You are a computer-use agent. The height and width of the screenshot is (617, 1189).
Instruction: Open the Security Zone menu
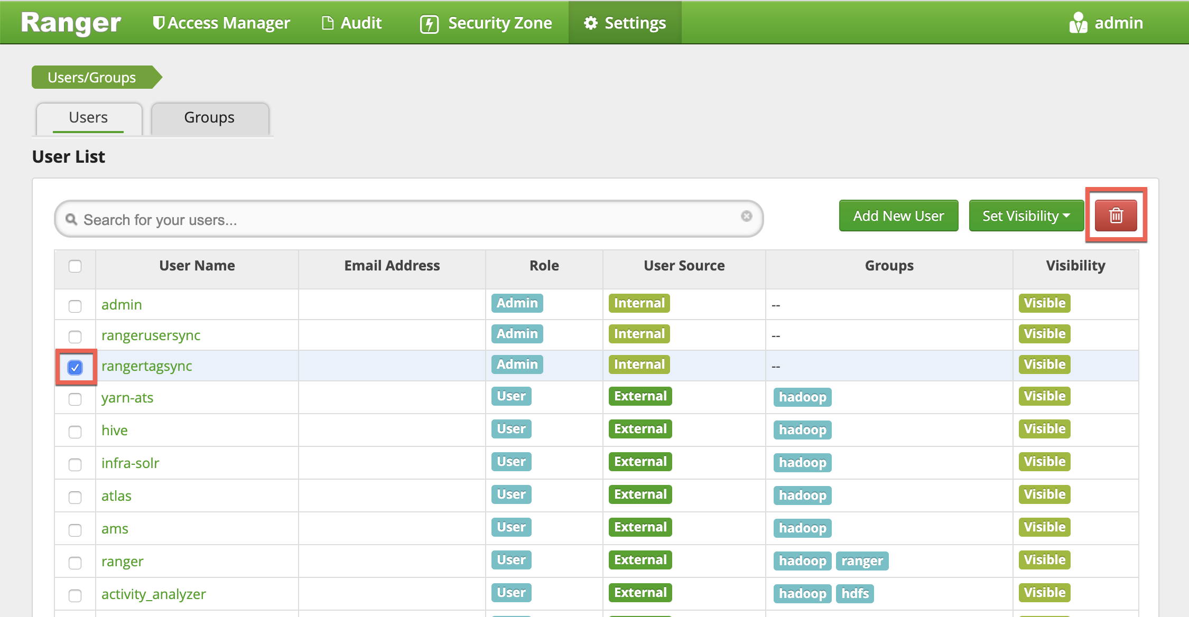click(x=486, y=23)
